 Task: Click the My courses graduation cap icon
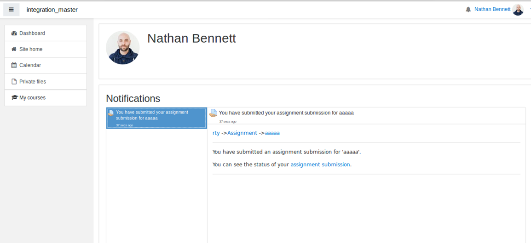tap(14, 98)
